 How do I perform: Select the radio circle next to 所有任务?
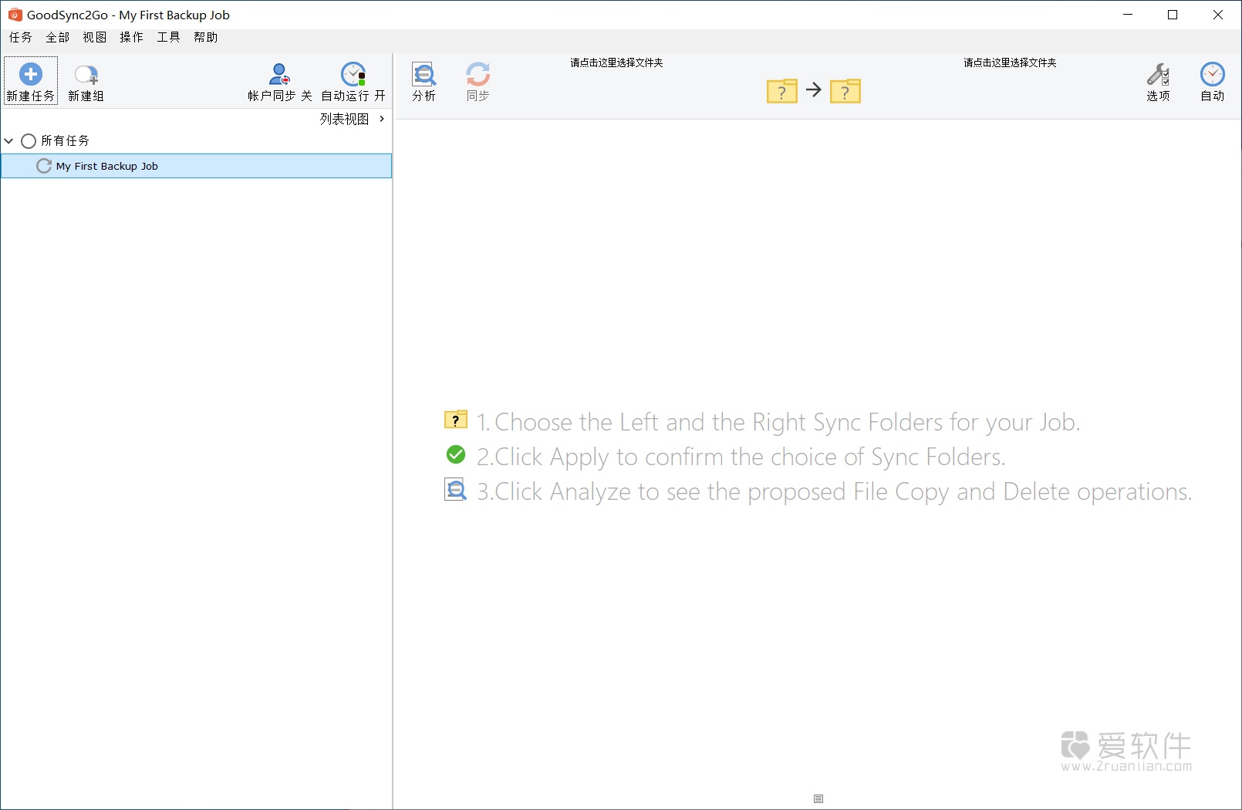click(x=28, y=140)
